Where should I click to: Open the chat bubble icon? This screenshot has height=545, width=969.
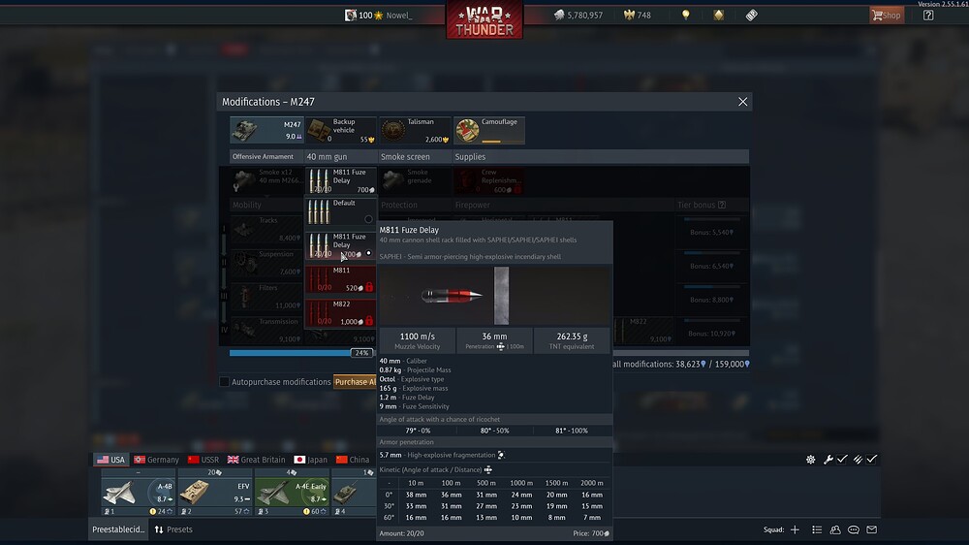click(x=854, y=529)
